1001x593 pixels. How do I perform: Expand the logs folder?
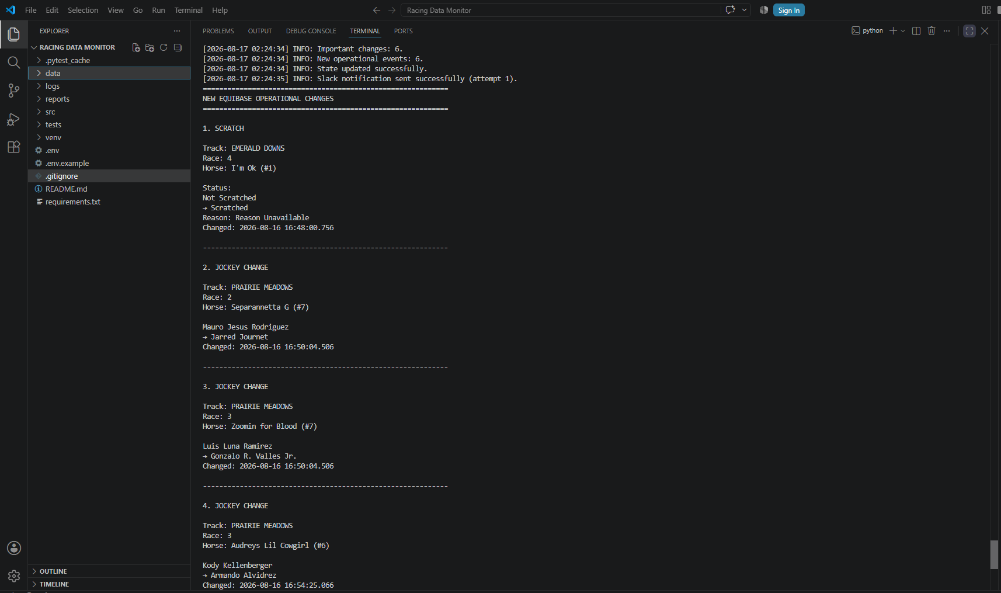click(109, 86)
